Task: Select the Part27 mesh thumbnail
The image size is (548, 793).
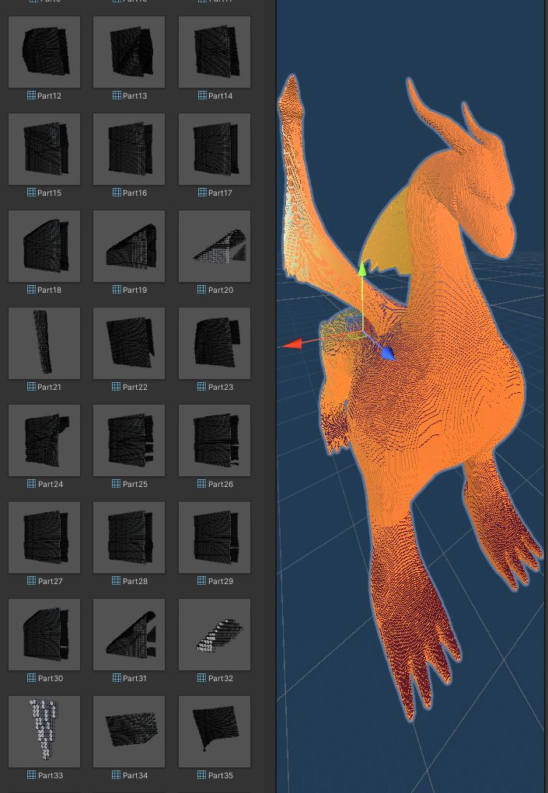Action: [44, 537]
